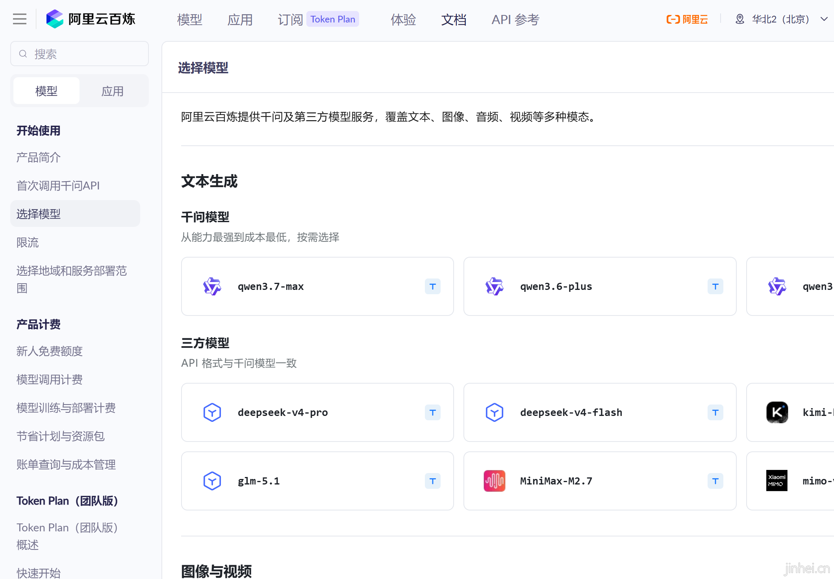The image size is (834, 579).
Task: Open 选择地域和服务部署范围 in the sidebar
Action: 72,279
